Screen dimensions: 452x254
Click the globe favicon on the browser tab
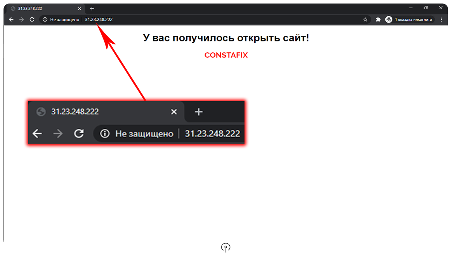point(12,8)
